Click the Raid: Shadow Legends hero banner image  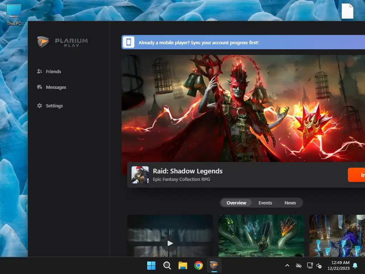pos(243,108)
